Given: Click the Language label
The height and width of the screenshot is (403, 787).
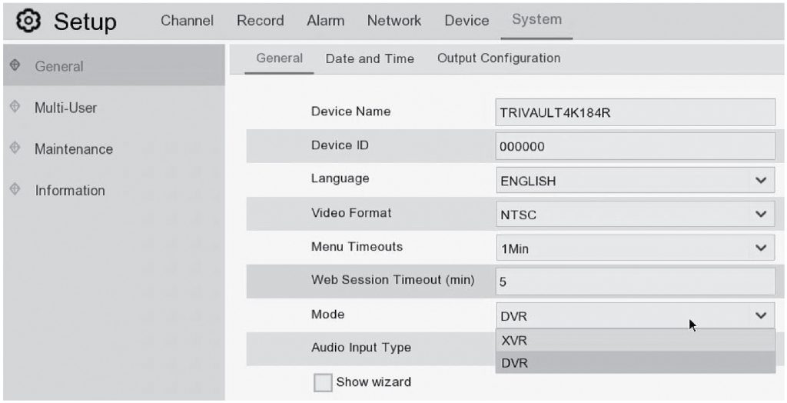Looking at the screenshot, I should point(340,179).
